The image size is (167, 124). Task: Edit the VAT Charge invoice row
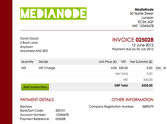point(158,68)
